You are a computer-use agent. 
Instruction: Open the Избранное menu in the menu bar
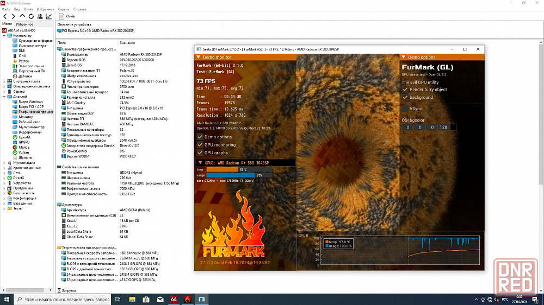[46, 9]
